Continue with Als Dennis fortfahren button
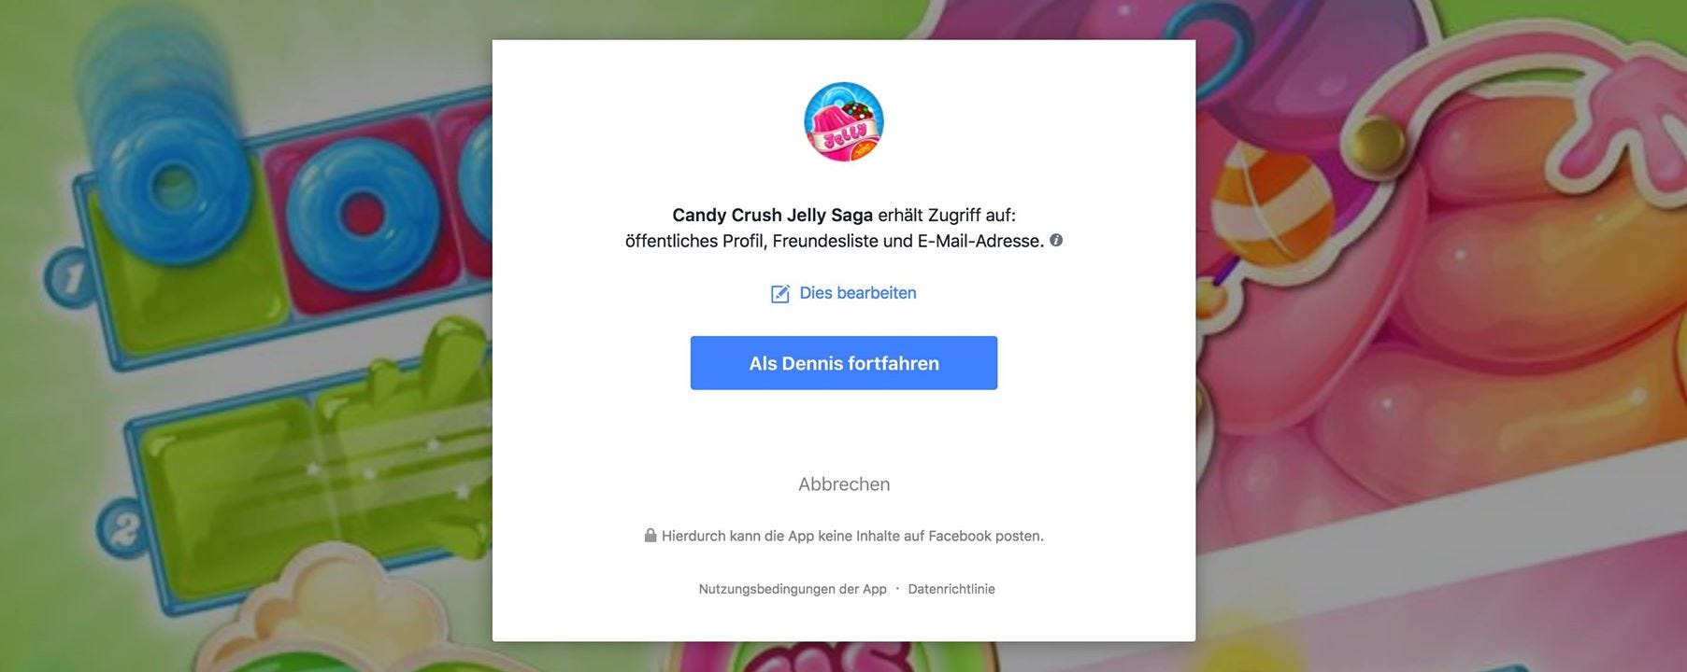1687x672 pixels. [x=844, y=363]
